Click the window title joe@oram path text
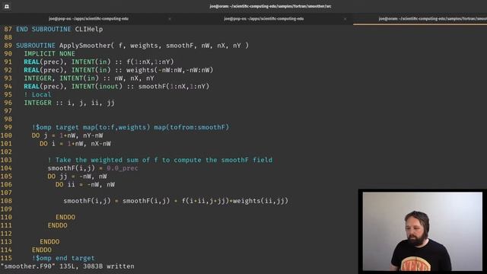This screenshot has width=487, height=274. 270,6
